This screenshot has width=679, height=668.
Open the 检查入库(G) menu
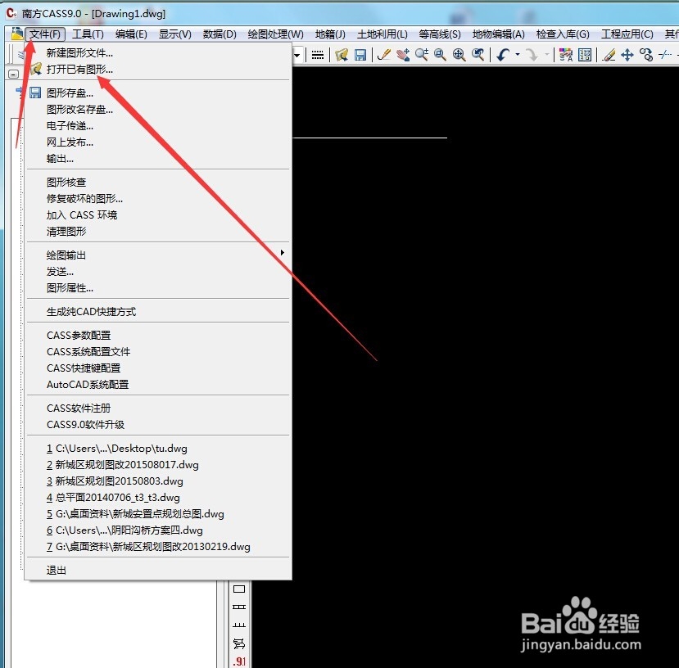(x=563, y=34)
